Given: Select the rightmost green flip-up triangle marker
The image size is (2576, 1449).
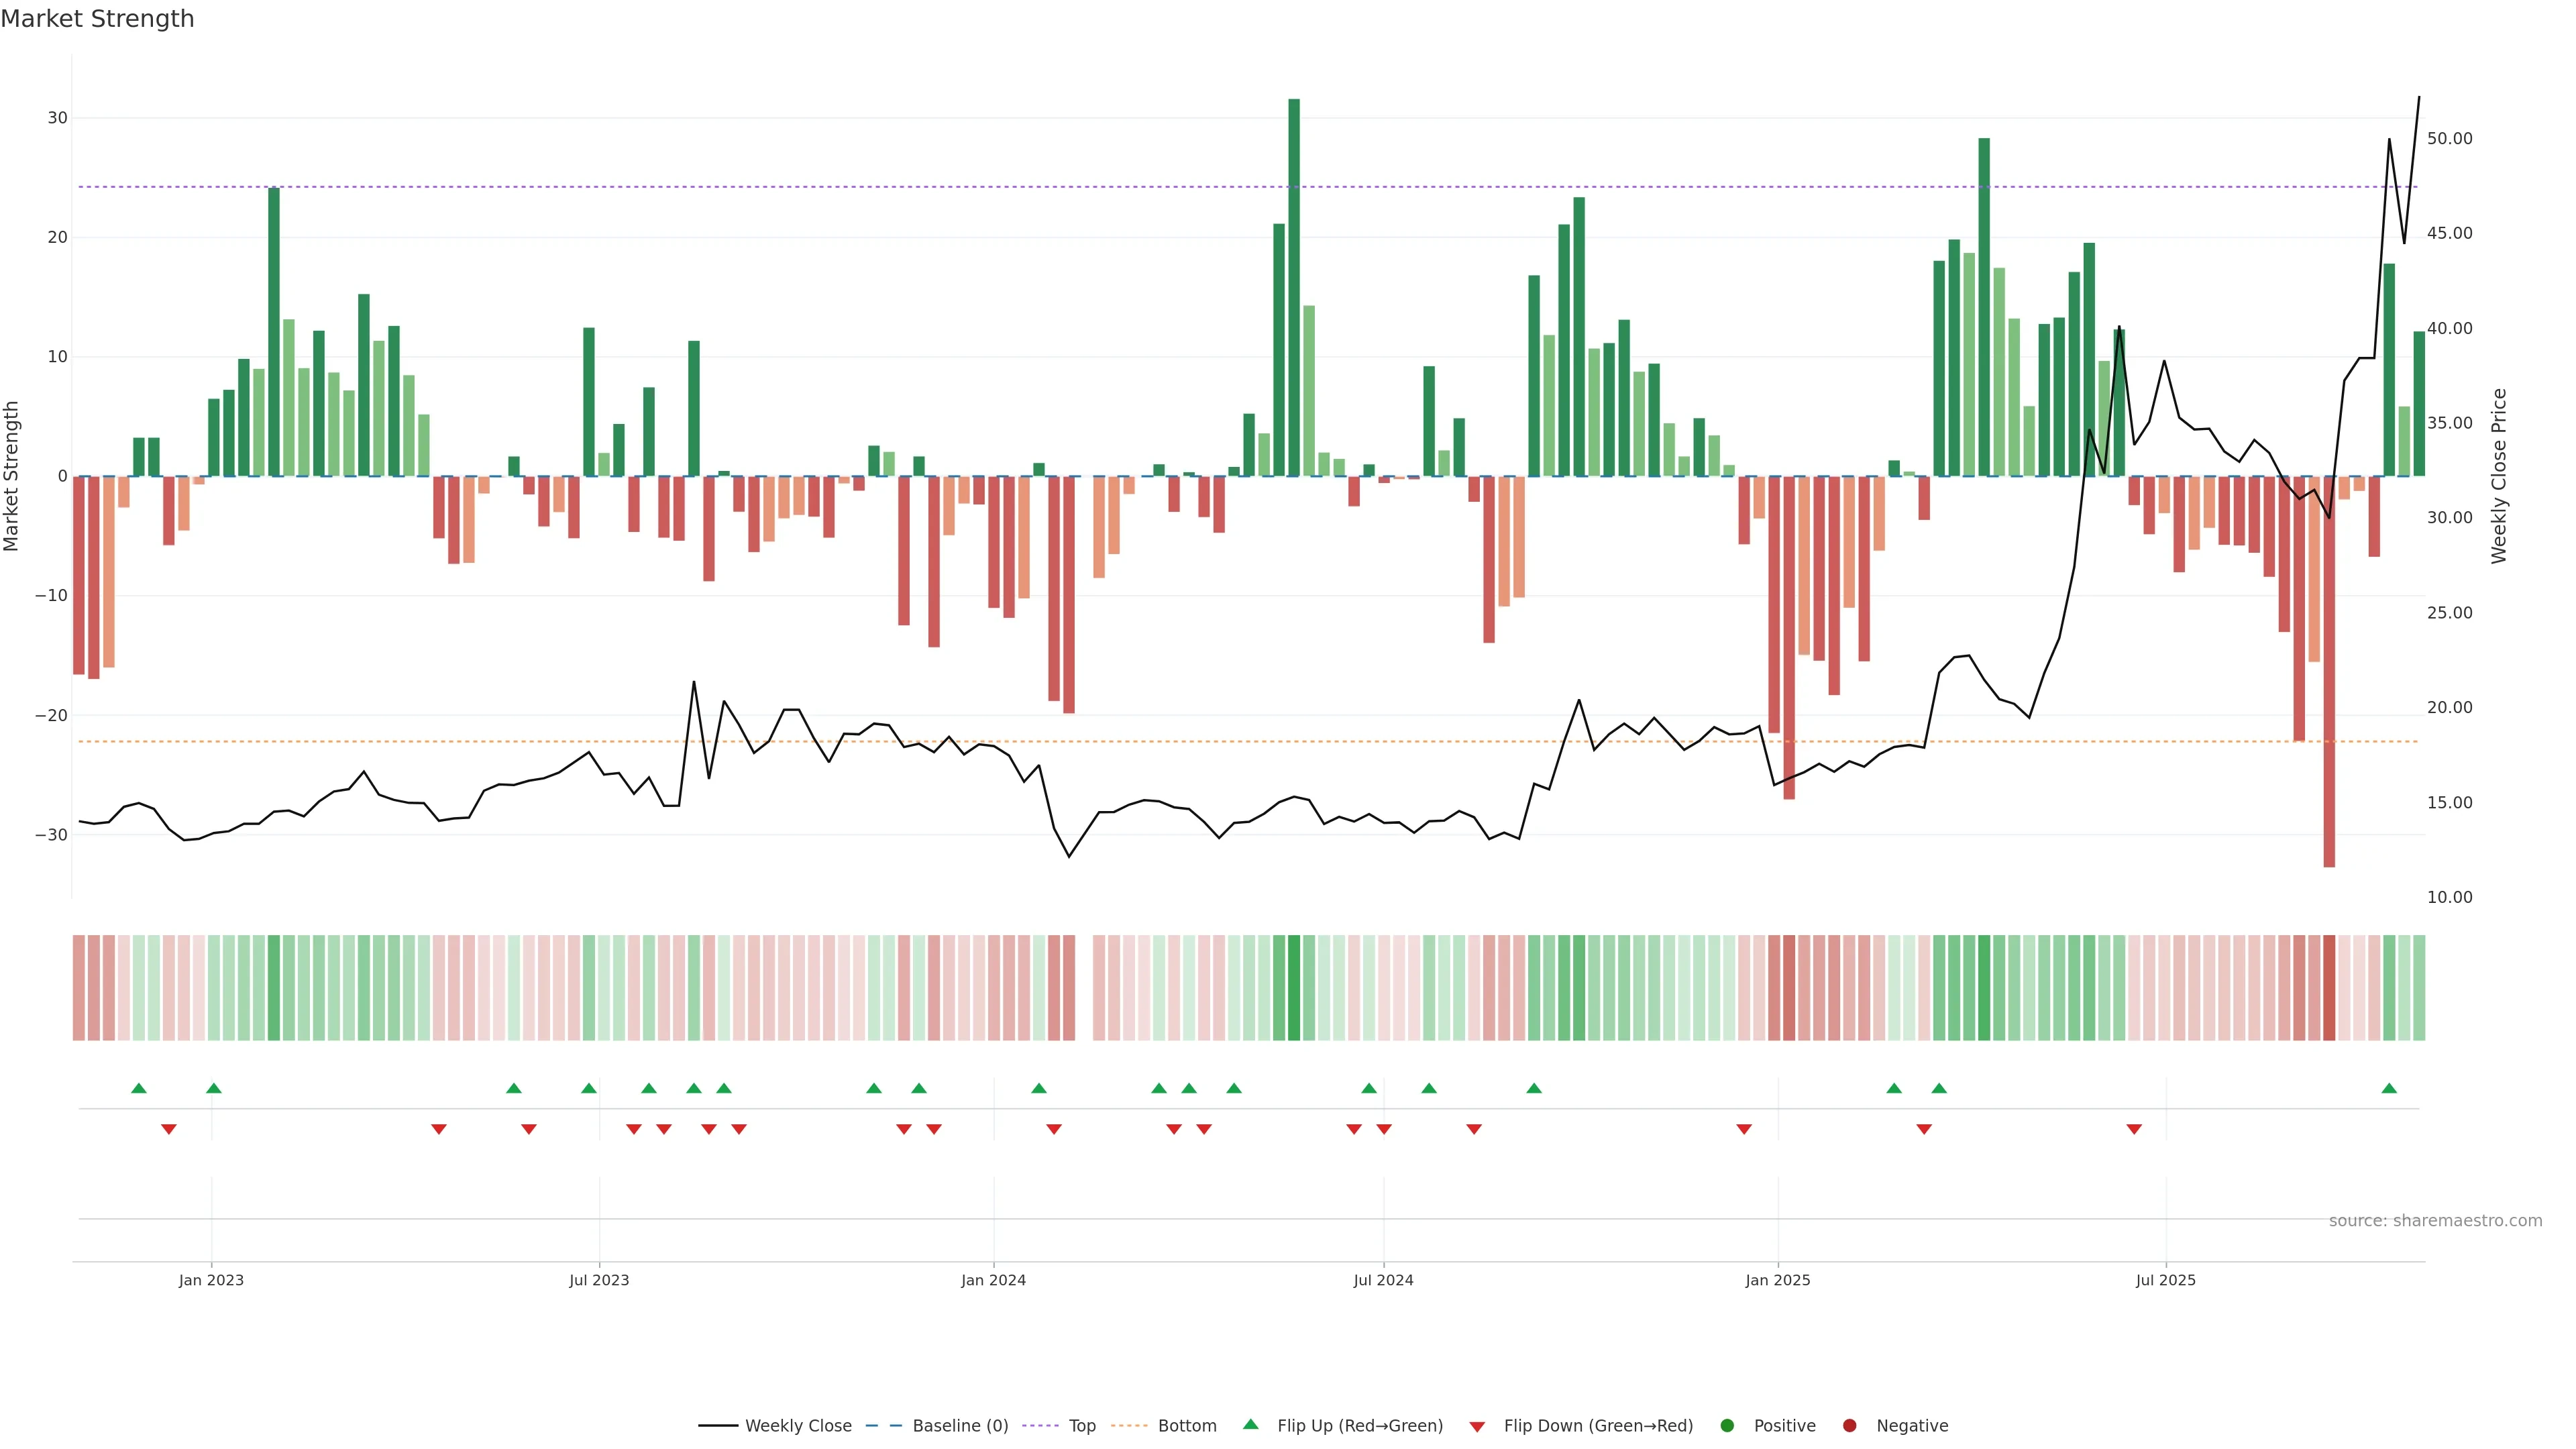Looking at the screenshot, I should (2389, 1088).
